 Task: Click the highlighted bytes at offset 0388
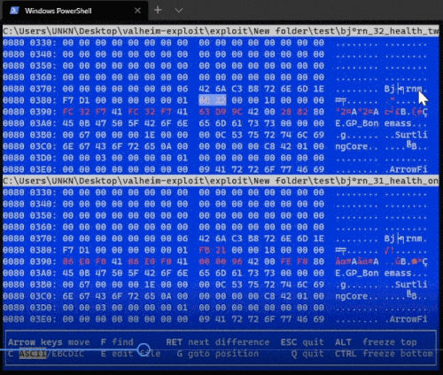click(213, 100)
